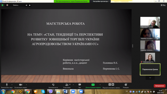Select Пермякова Ірина speaker tile
Viewport: 167px width, 94px height.
click(150, 69)
